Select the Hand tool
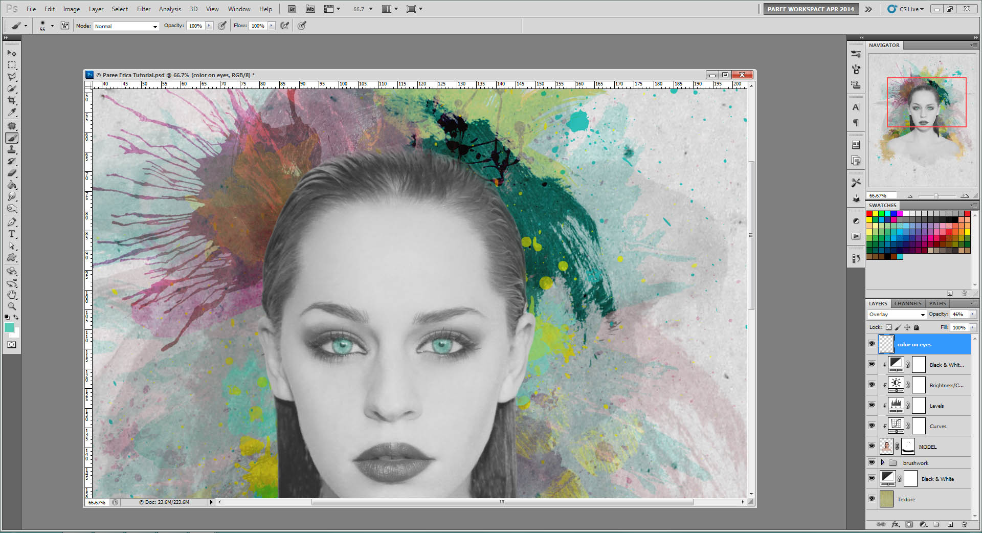This screenshot has width=982, height=533. [x=12, y=295]
